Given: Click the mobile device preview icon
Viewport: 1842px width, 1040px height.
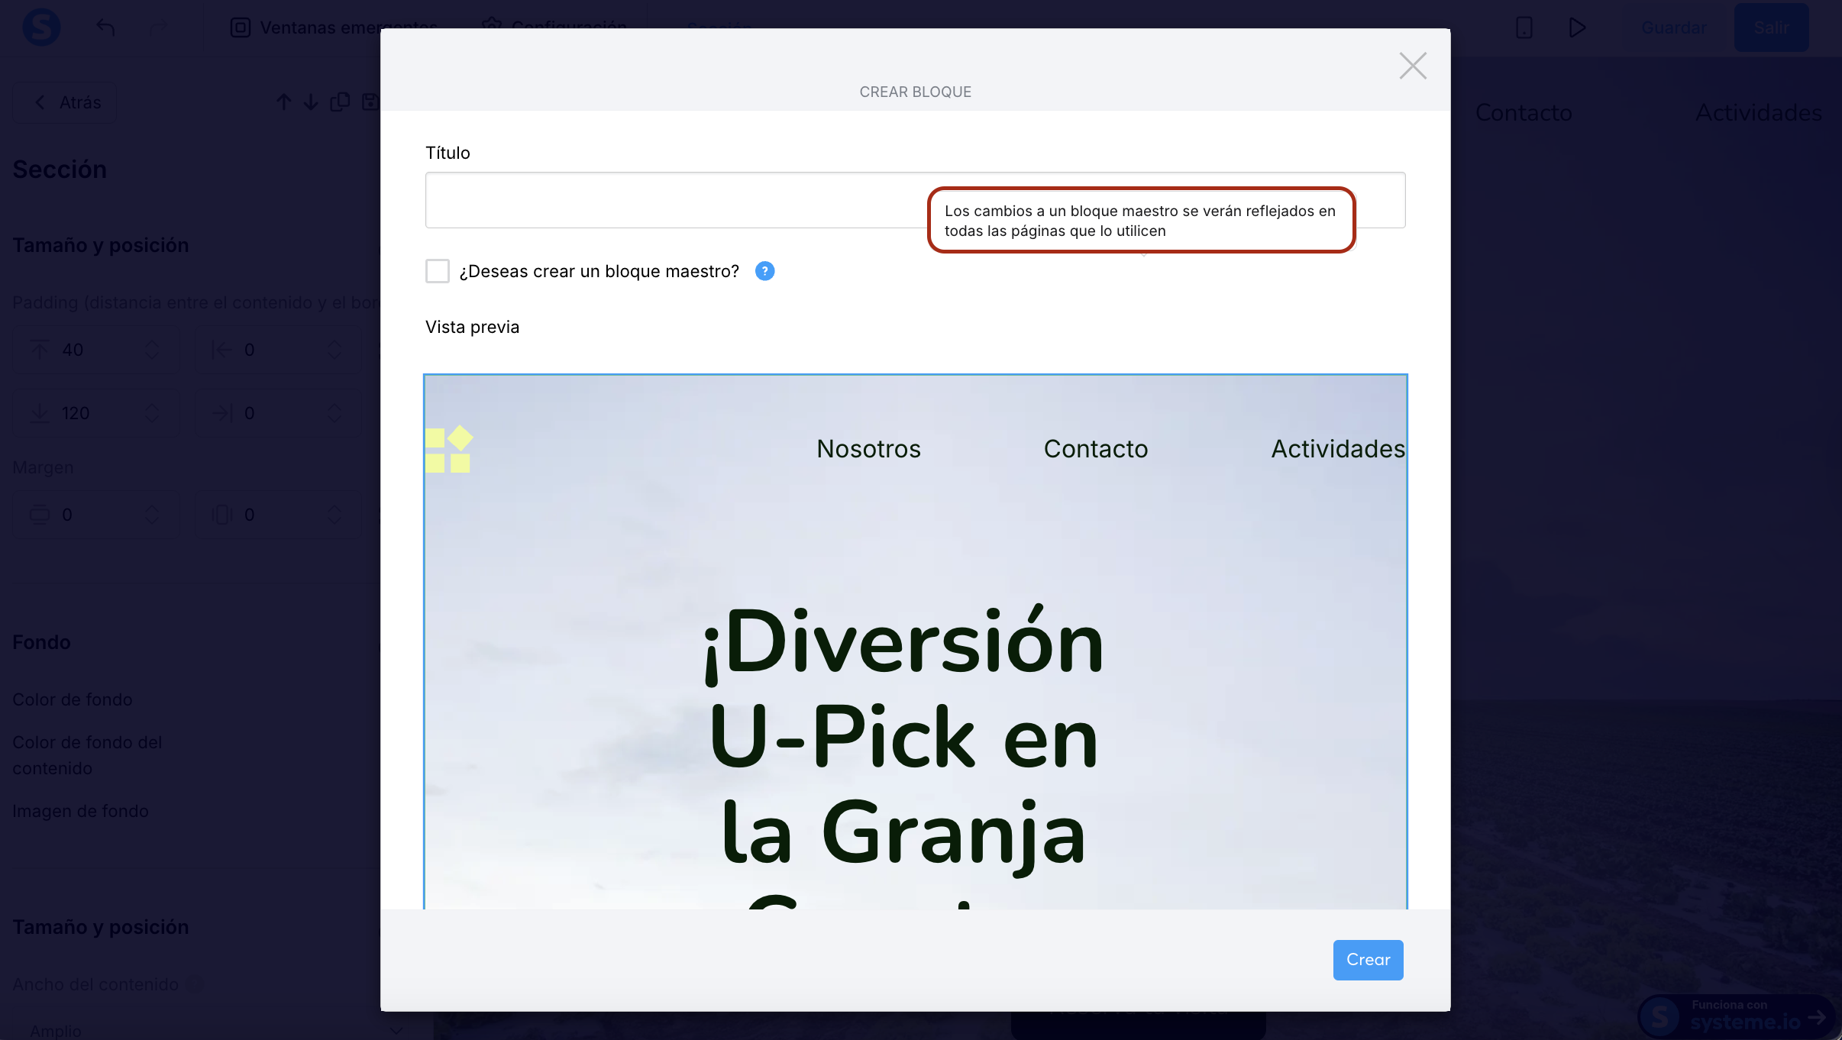Looking at the screenshot, I should tap(1524, 27).
